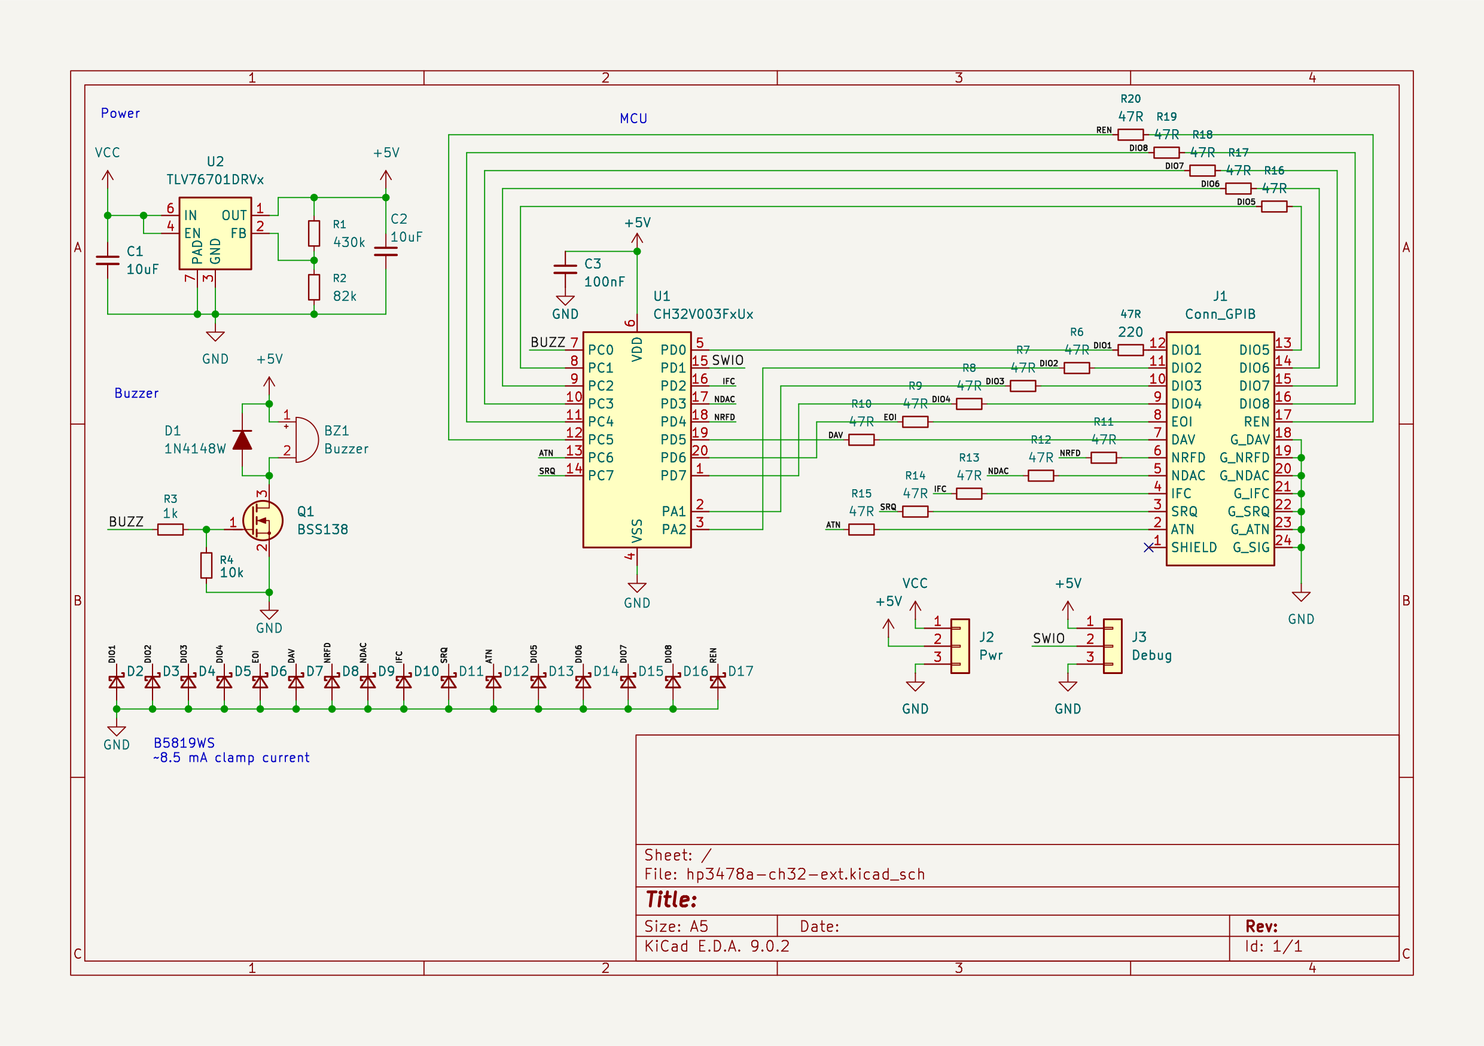Click the Q1 BSS138 MOSFET symbol
1484x1046 pixels.
coord(263,520)
